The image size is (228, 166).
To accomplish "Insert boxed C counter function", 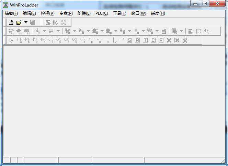I will 153,40.
